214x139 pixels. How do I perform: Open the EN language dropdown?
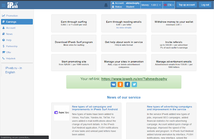169,5
